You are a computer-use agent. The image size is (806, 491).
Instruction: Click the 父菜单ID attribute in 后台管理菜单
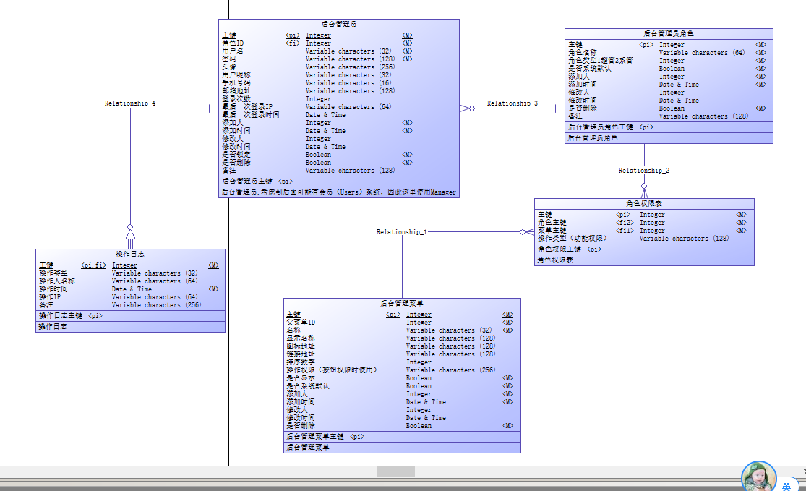(x=301, y=323)
